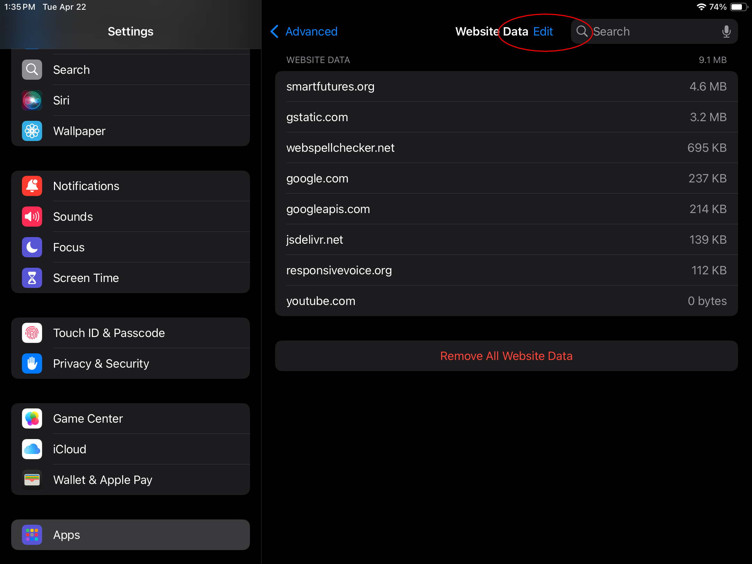Screen dimensions: 752x564
Task: Tap Remove All Website Data
Action: tap(506, 356)
